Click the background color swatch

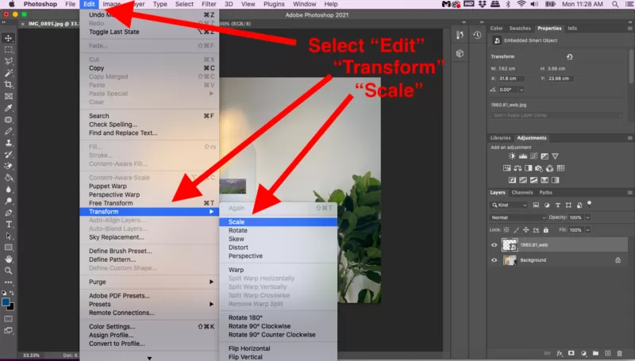(x=11, y=307)
